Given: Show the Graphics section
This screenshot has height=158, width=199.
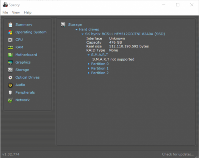Looking at the screenshot, I should (x=23, y=62).
